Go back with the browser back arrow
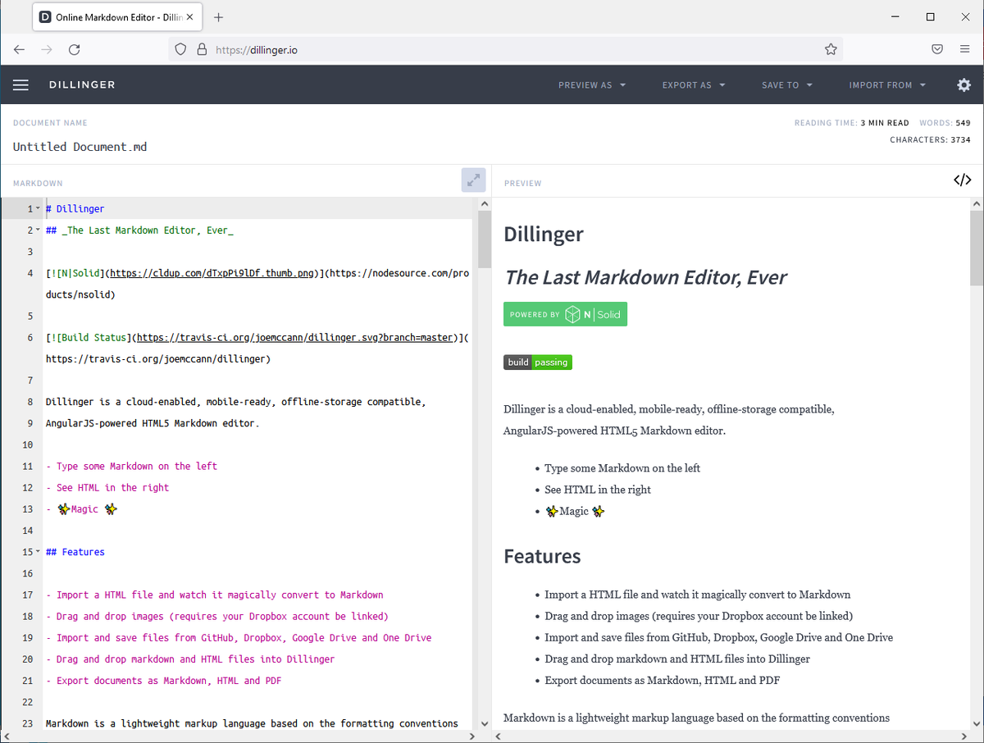The height and width of the screenshot is (743, 984). click(20, 49)
